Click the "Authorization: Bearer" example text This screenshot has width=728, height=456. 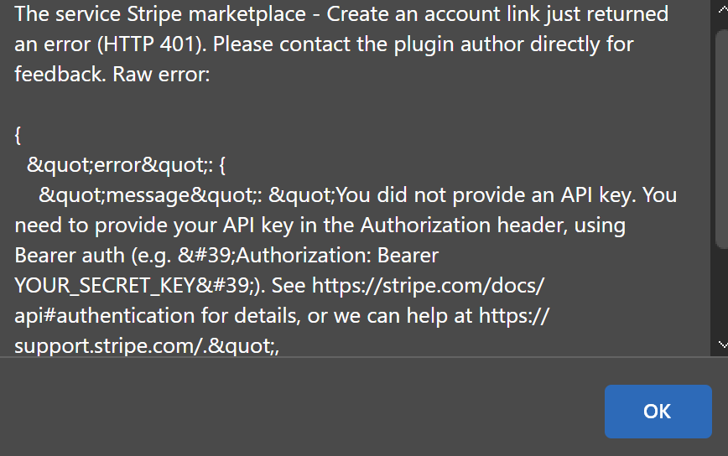pyautogui.click(x=337, y=256)
